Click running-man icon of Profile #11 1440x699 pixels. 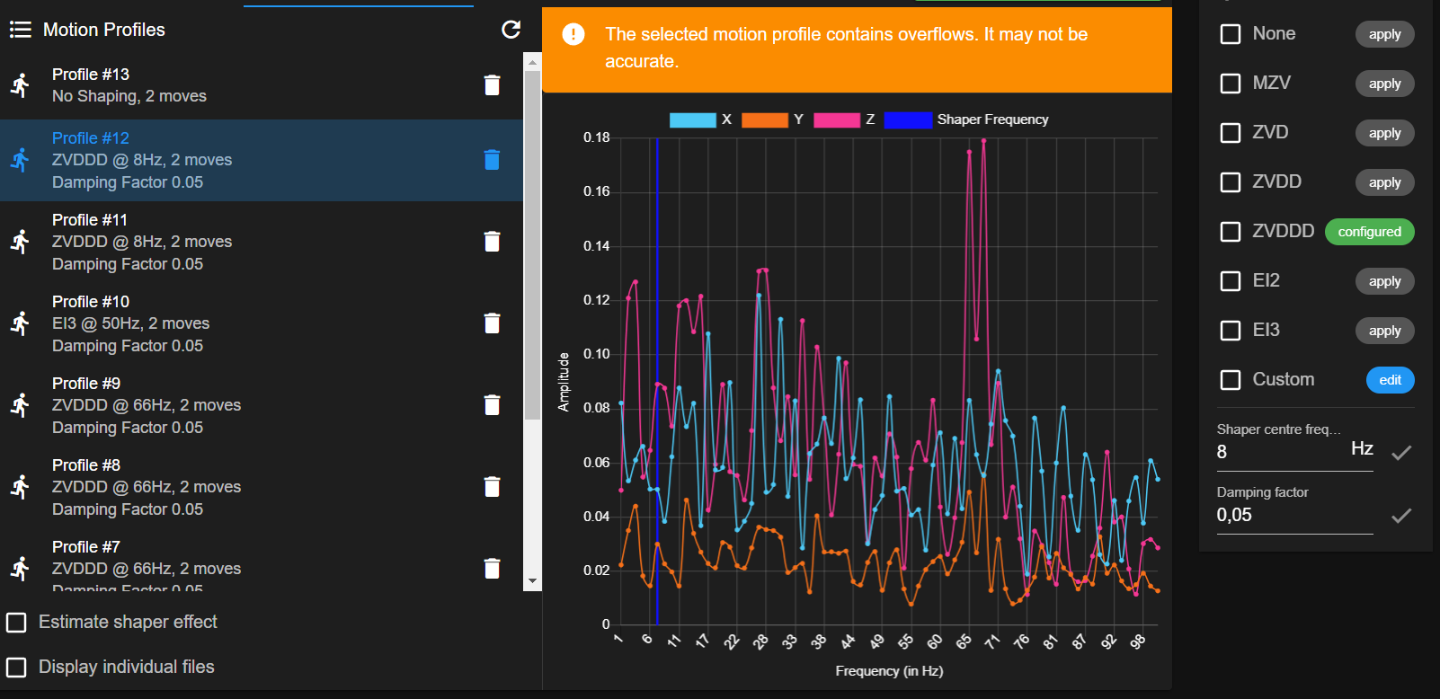point(20,242)
